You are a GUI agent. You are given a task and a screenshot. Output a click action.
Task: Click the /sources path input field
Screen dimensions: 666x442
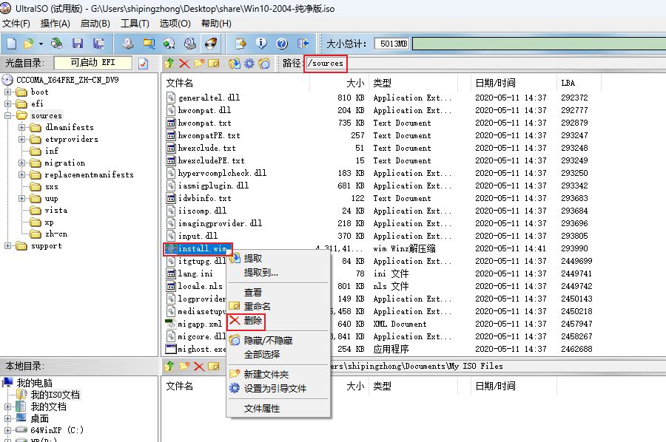pyautogui.click(x=326, y=64)
